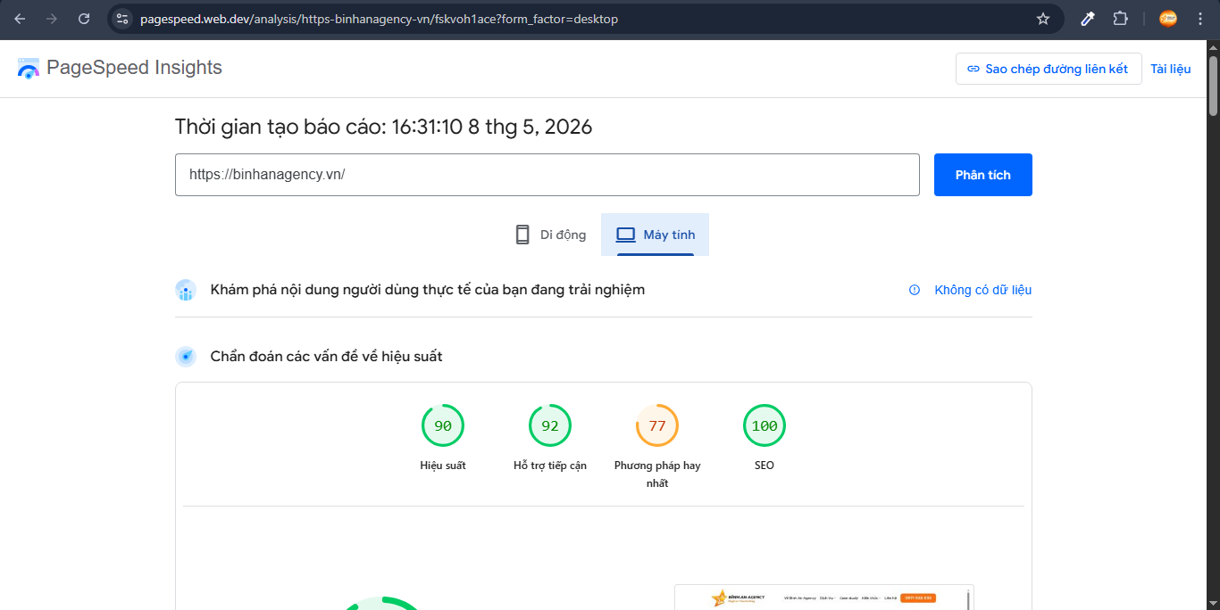
Task: Click the SEO score gauge 100
Action: (765, 426)
